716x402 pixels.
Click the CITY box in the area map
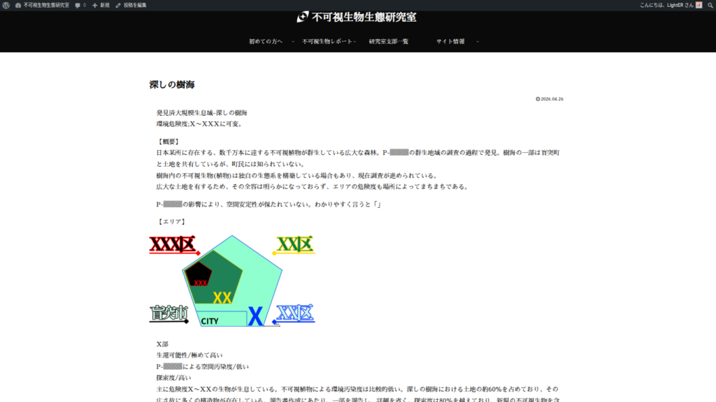[210, 321]
